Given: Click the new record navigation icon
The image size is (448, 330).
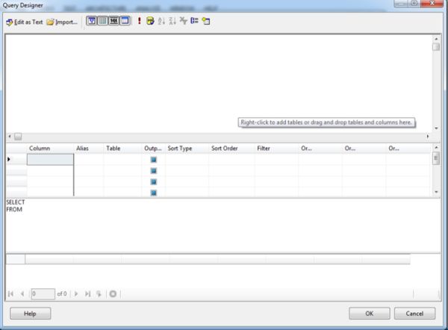Looking at the screenshot, I should tap(99, 293).
